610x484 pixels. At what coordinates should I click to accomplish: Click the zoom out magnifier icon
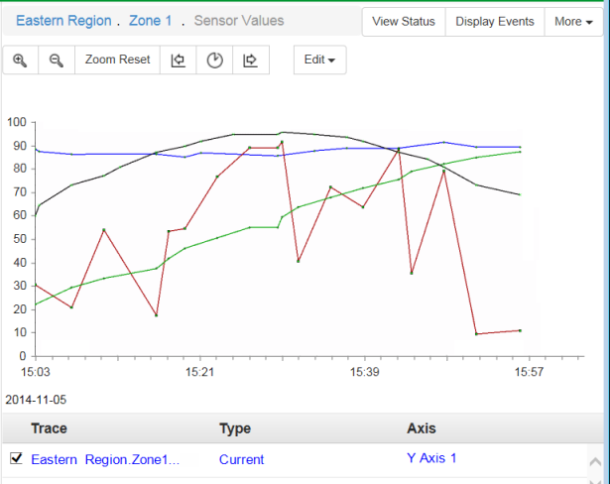coord(57,60)
